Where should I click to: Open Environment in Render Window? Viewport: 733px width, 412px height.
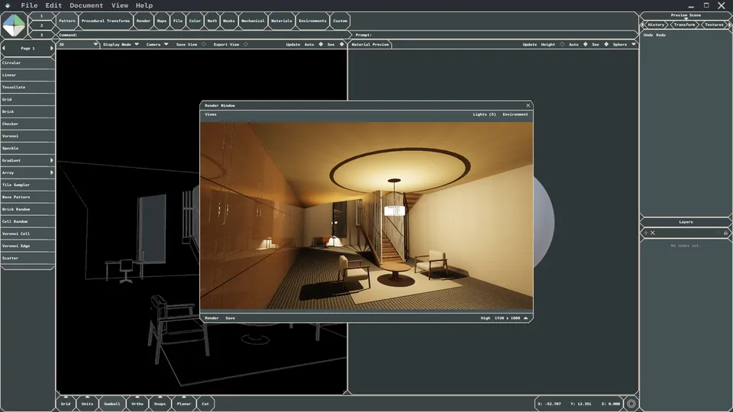pos(515,114)
